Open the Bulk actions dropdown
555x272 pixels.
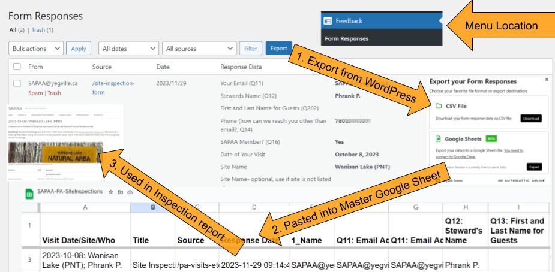(x=36, y=49)
